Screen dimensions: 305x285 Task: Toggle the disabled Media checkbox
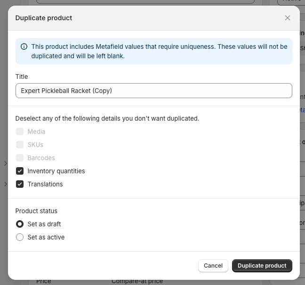point(20,131)
